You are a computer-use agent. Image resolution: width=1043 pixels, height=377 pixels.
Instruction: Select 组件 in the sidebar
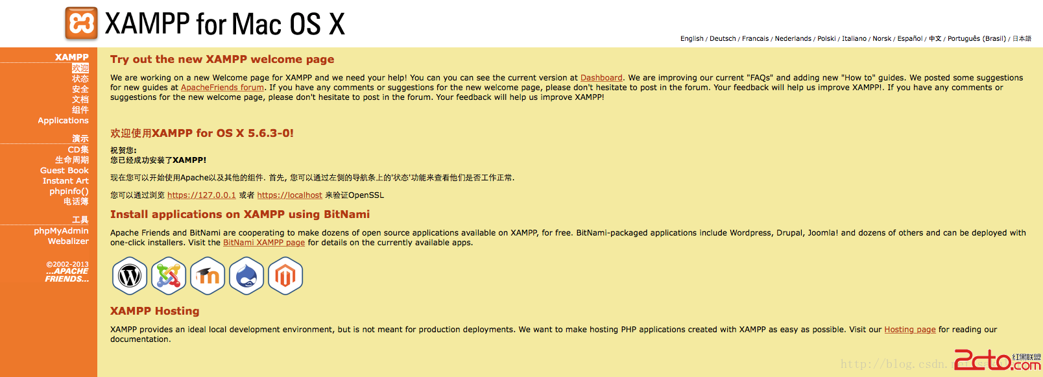coord(80,110)
